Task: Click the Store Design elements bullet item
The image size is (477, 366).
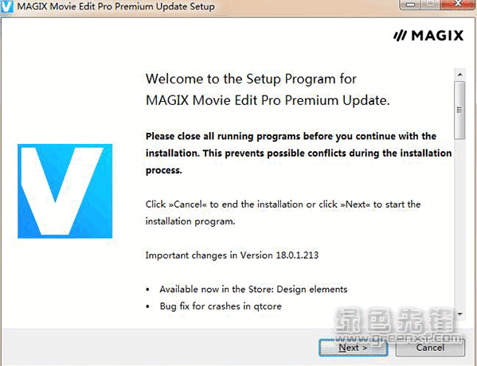Action: coord(253,289)
